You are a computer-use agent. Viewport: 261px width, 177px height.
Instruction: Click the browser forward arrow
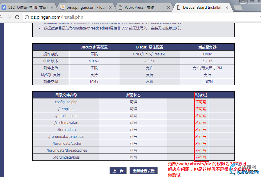[x=9, y=17]
